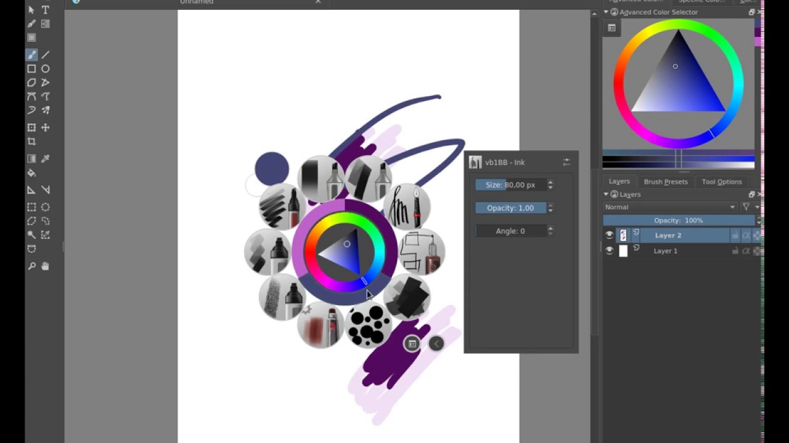Open brush settings icon beside vb1BB - Ink
The image size is (789, 443).
click(x=566, y=162)
